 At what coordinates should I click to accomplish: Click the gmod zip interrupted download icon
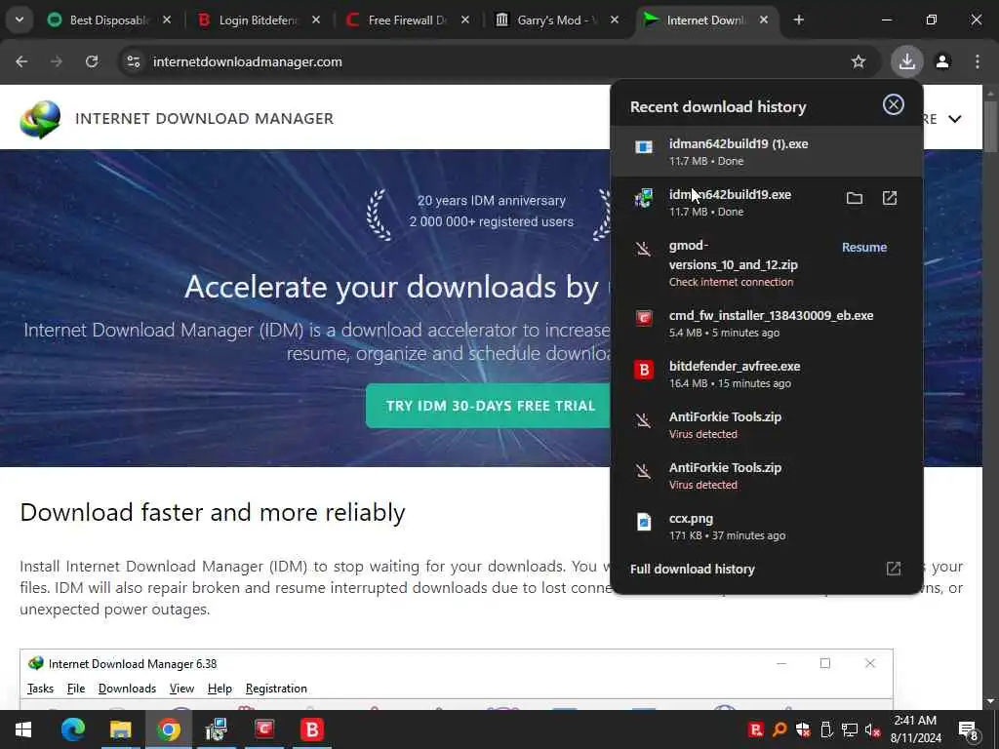(x=644, y=249)
